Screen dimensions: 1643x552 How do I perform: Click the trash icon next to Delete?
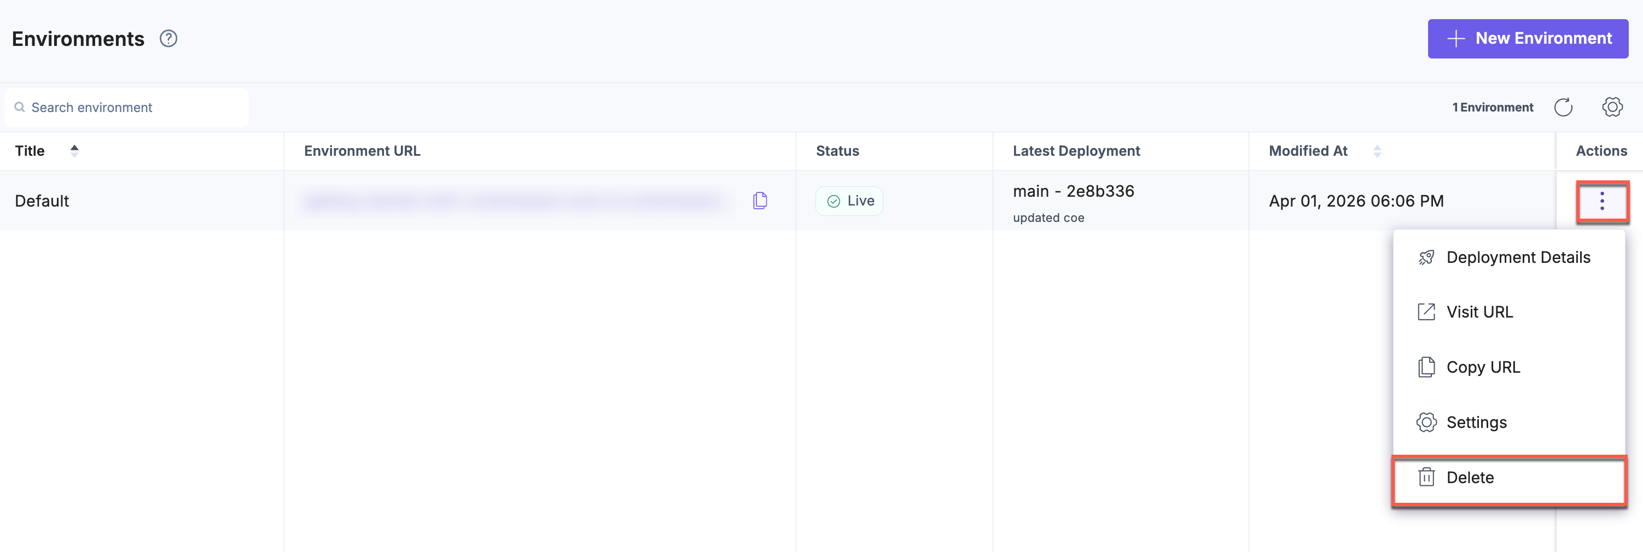click(x=1427, y=477)
